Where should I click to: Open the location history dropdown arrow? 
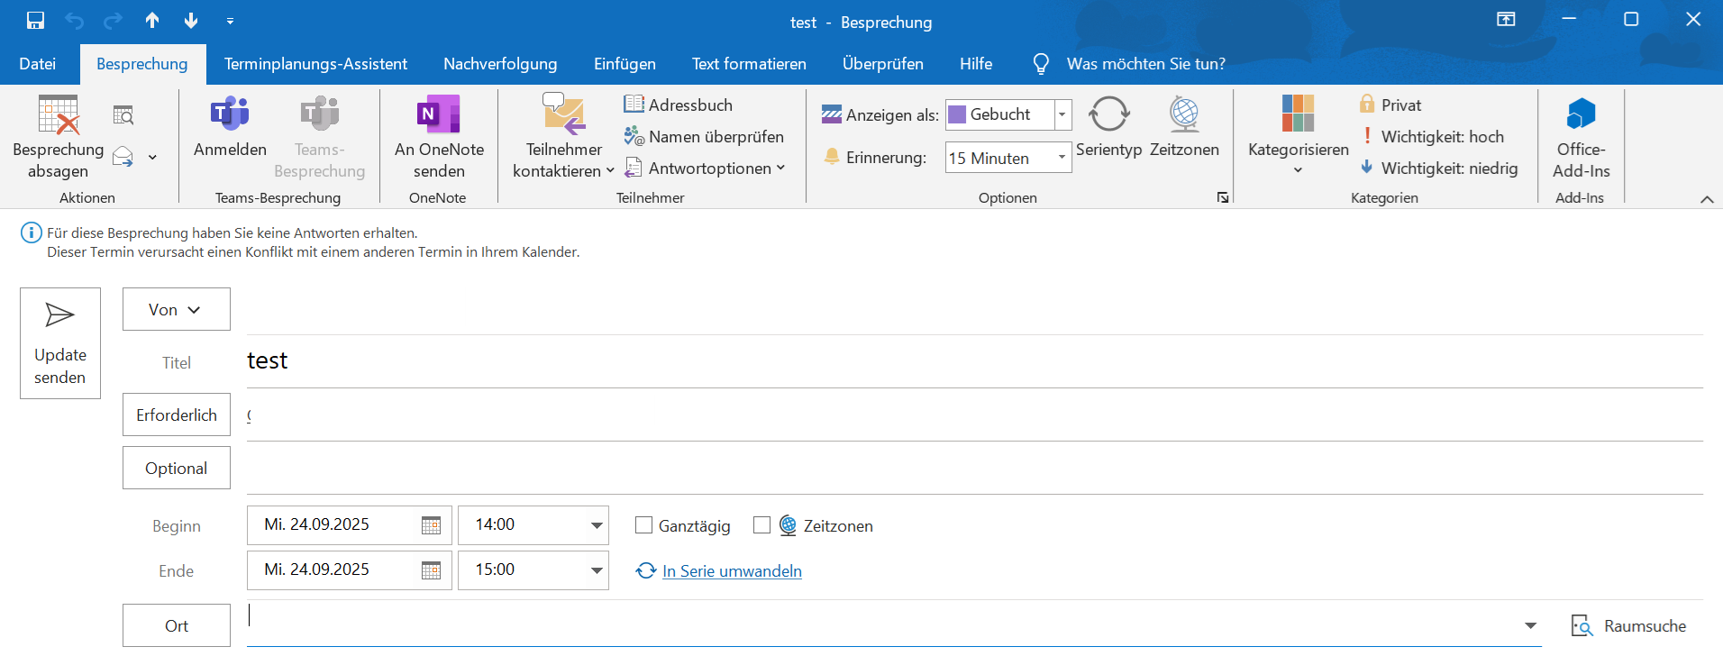coord(1530,625)
